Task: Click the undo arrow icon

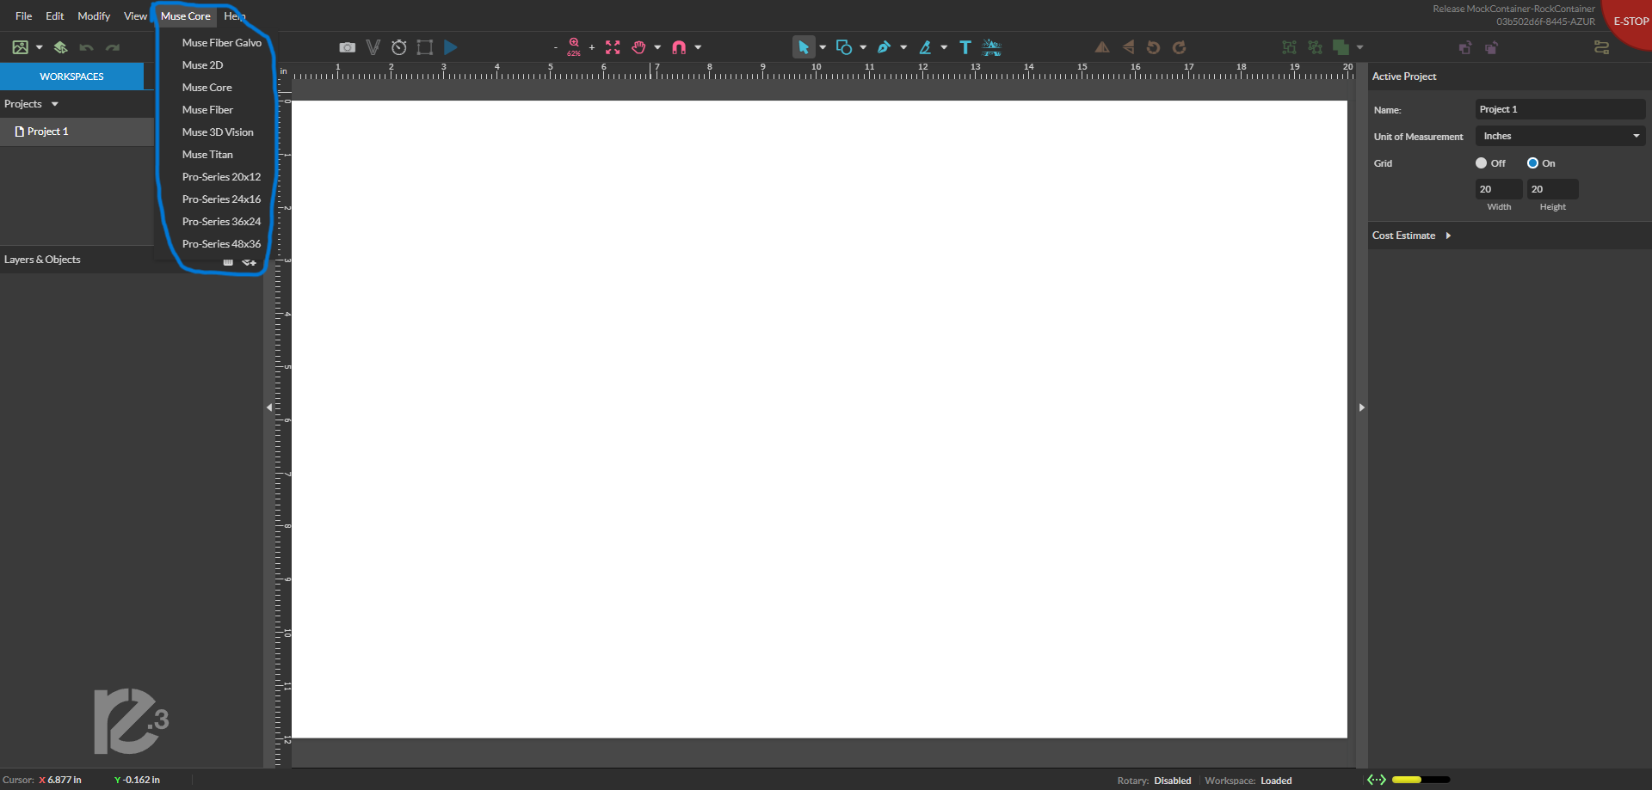Action: tap(86, 47)
